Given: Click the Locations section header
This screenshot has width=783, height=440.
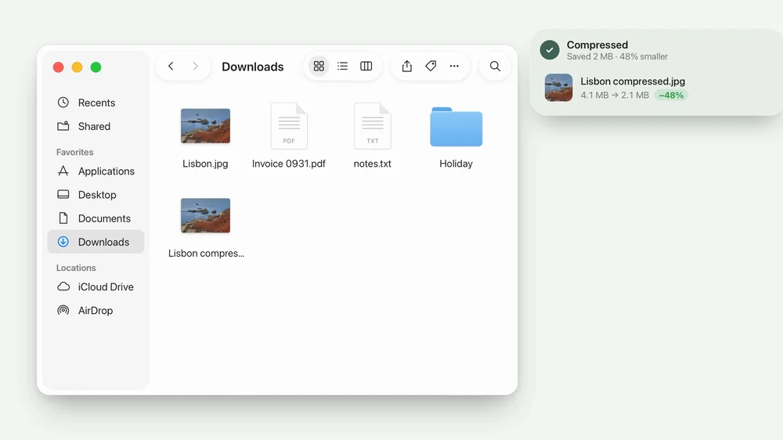Looking at the screenshot, I should coord(76,268).
